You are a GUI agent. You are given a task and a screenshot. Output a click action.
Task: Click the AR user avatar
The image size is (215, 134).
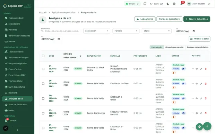(x=189, y=4)
